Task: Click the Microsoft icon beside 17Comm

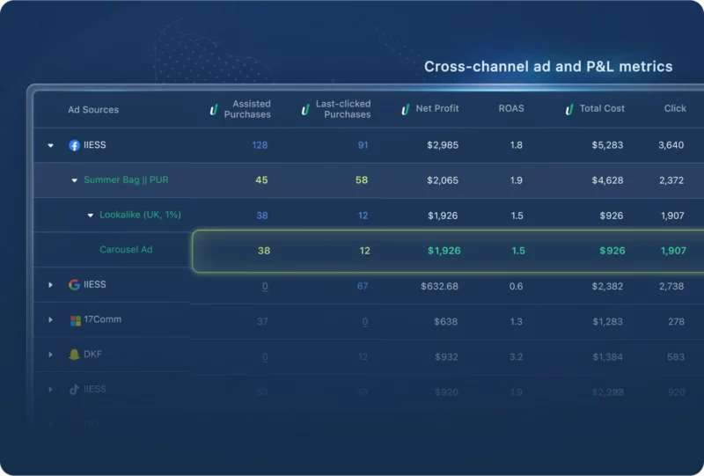Action: pyautogui.click(x=75, y=320)
